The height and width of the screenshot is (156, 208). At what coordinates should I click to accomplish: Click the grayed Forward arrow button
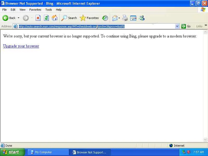pos(25,18)
